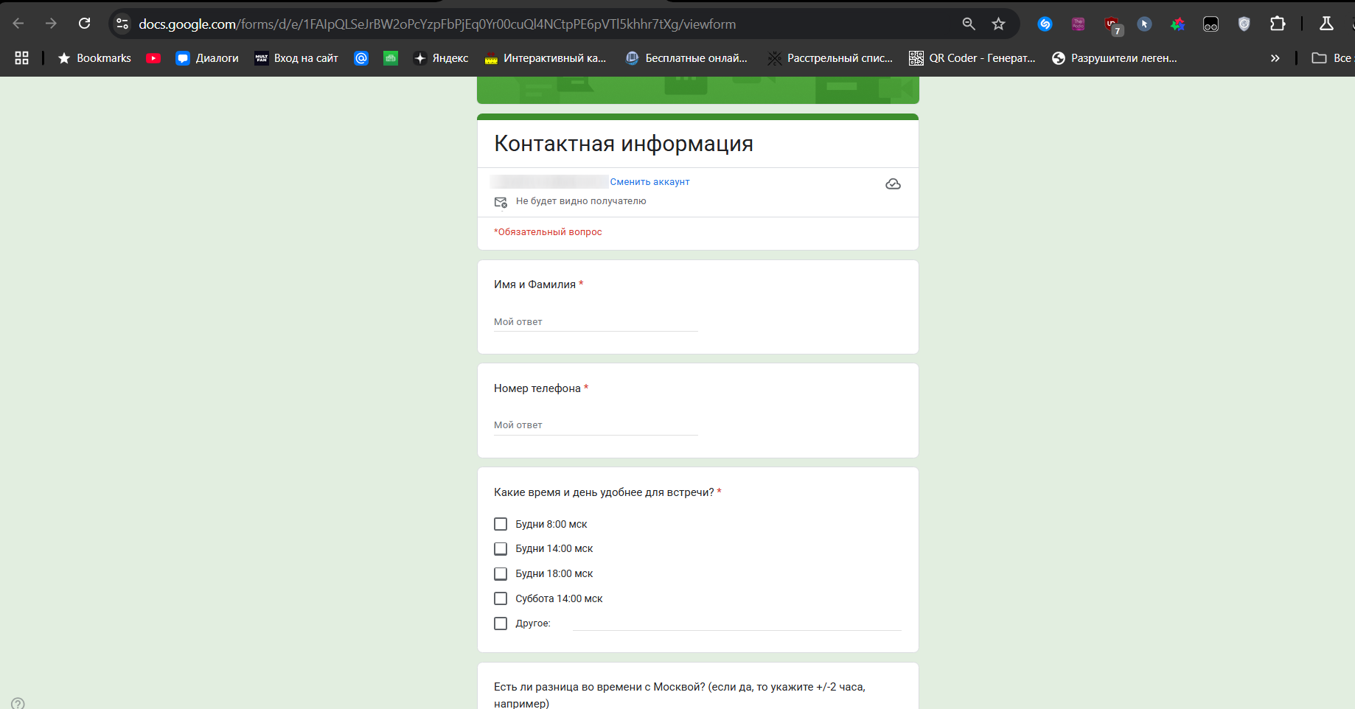This screenshot has width=1355, height=709.
Task: Enable the Будни 18:00 мск checkbox
Action: click(x=501, y=574)
